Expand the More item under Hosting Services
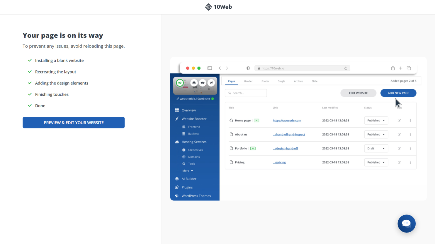The width and height of the screenshot is (435, 244). (x=188, y=171)
